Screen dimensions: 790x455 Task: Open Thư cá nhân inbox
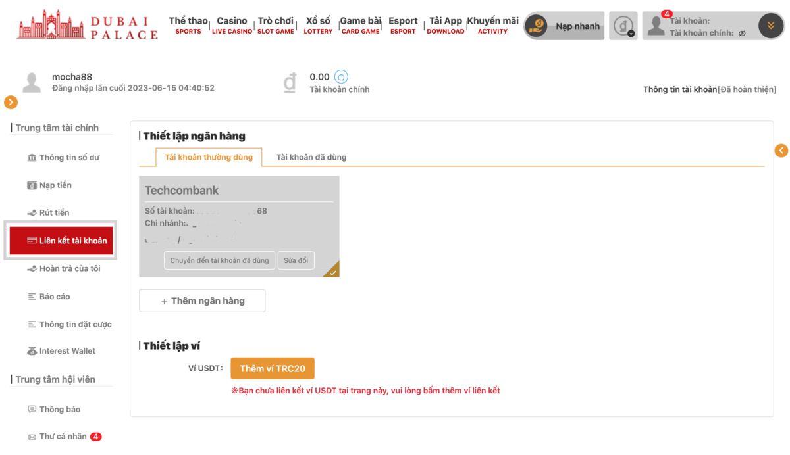coord(63,437)
